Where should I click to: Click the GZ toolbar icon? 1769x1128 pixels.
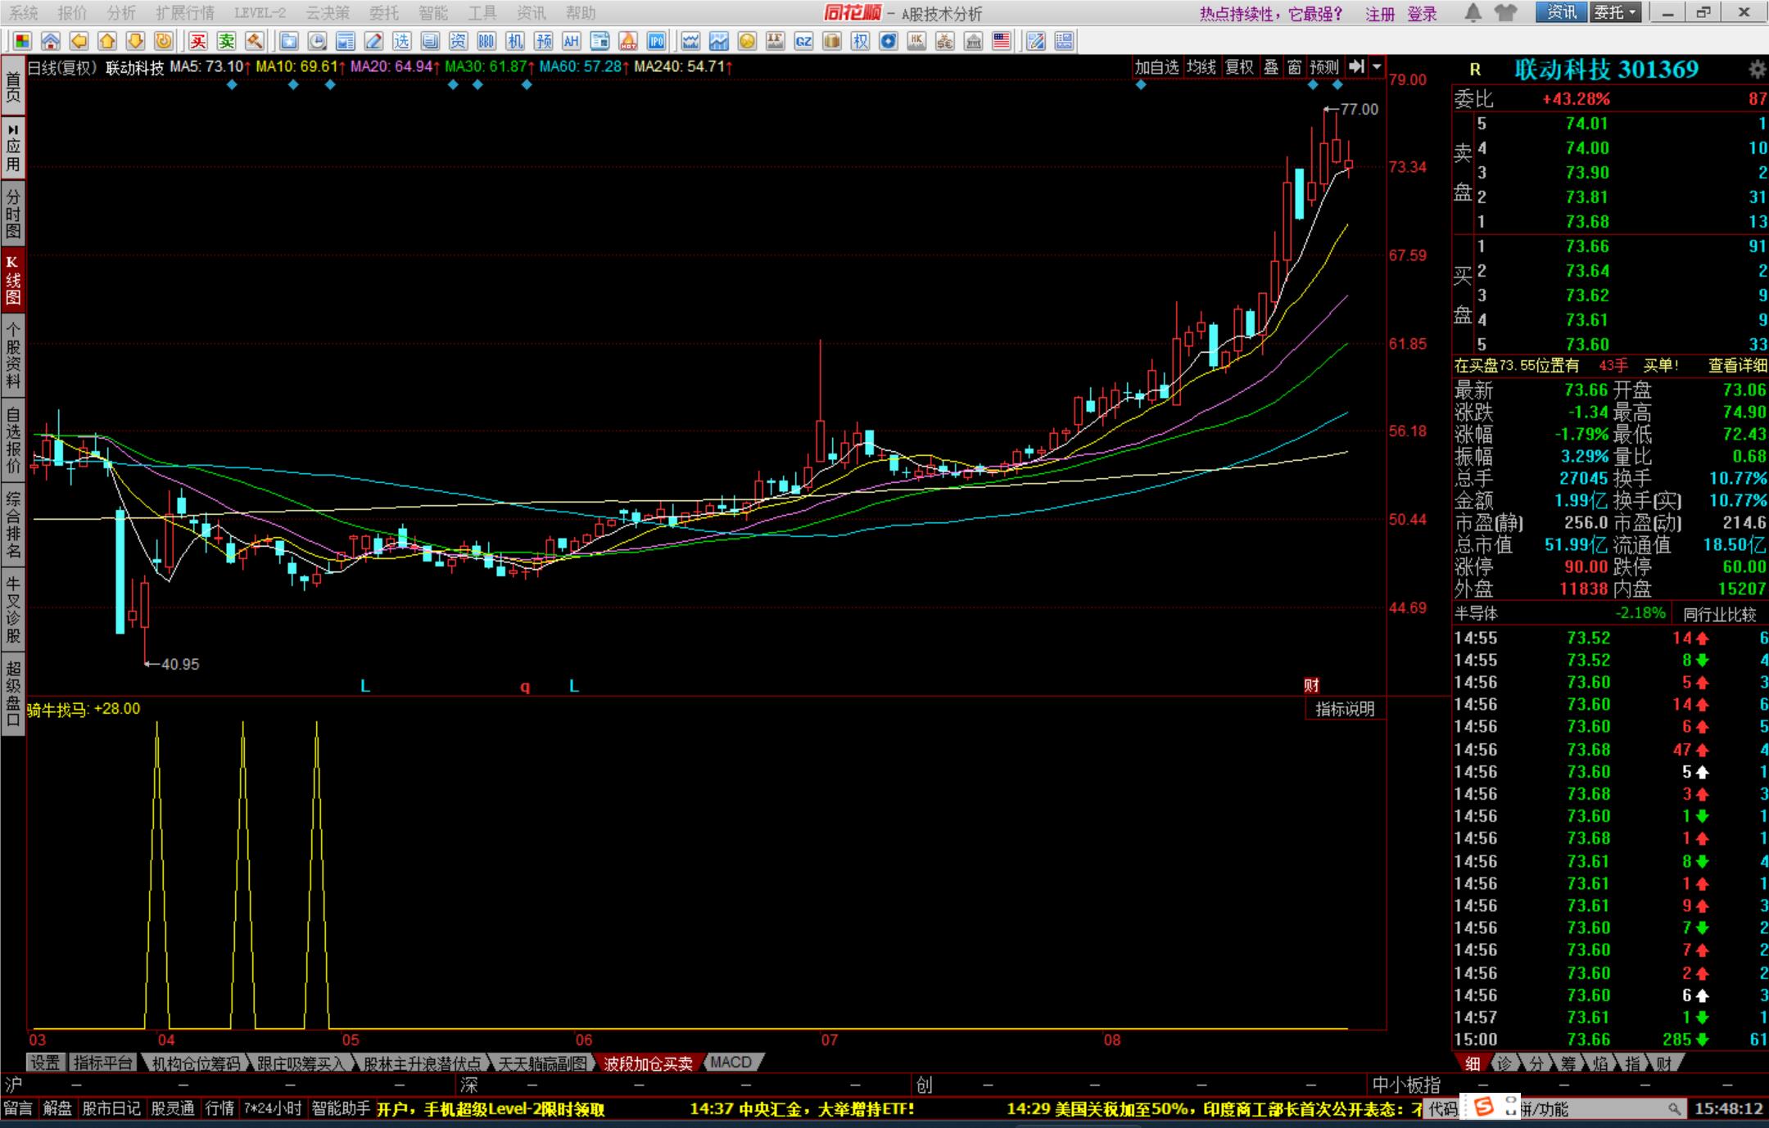click(803, 41)
